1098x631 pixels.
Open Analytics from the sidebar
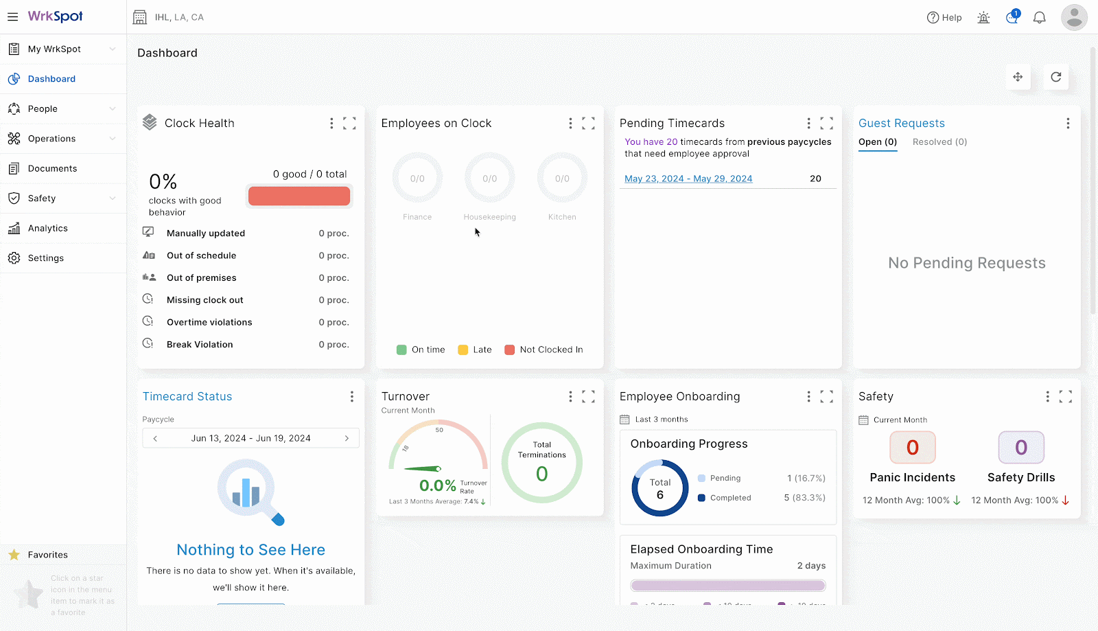[x=48, y=229]
